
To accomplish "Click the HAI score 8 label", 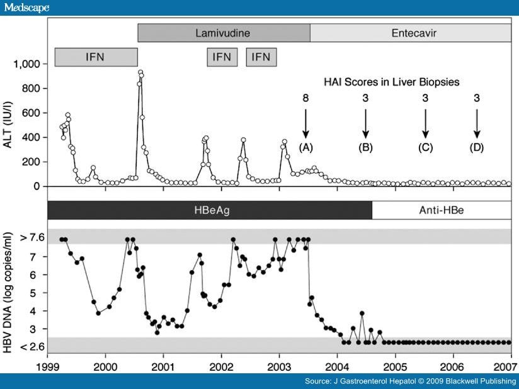I will coord(306,98).
